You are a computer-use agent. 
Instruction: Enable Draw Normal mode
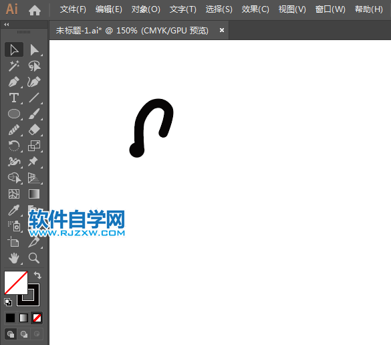click(11, 334)
